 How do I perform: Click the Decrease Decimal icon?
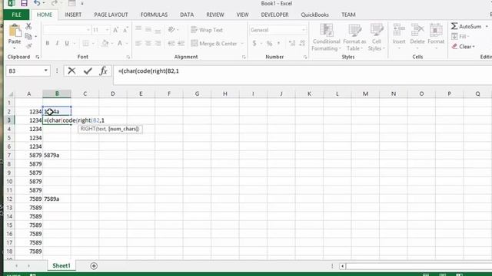coord(302,44)
